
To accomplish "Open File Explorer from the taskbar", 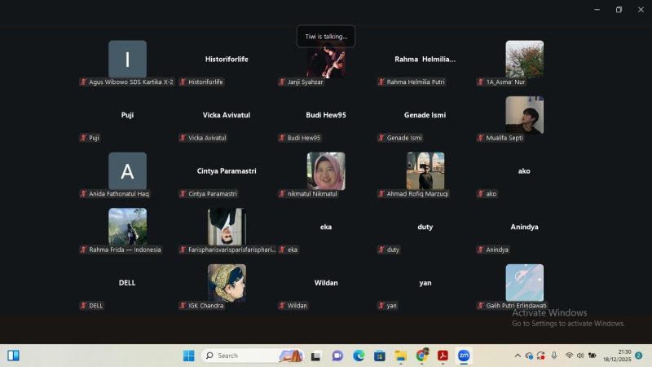I will 401,356.
